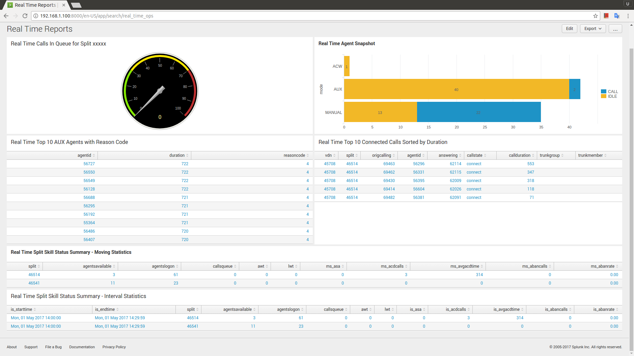Click site information icon in address bar
The width and height of the screenshot is (634, 356).
(36, 16)
